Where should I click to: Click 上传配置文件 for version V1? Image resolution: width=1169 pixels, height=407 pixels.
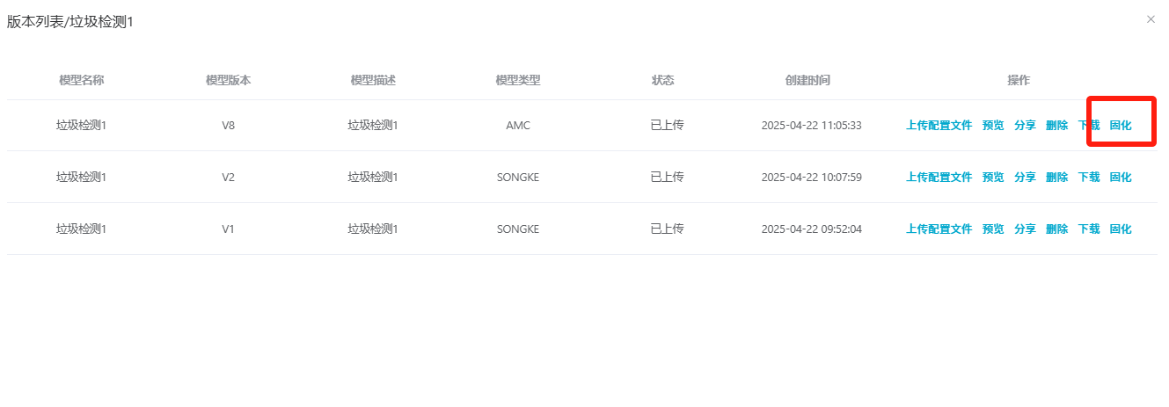[x=939, y=229]
